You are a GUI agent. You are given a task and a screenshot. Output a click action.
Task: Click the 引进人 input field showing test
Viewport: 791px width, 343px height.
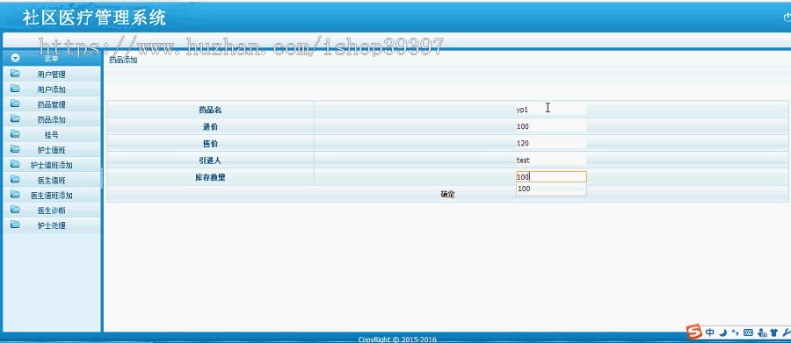(x=551, y=161)
